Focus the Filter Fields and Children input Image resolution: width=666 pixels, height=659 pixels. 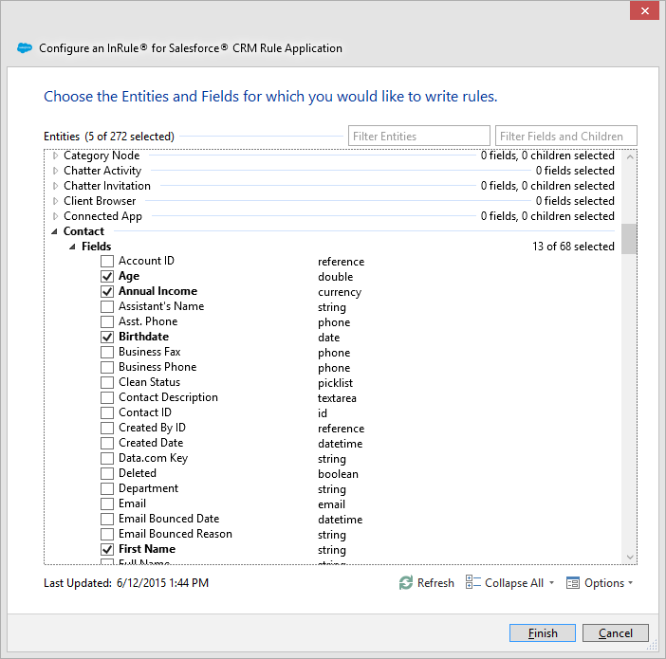[565, 136]
